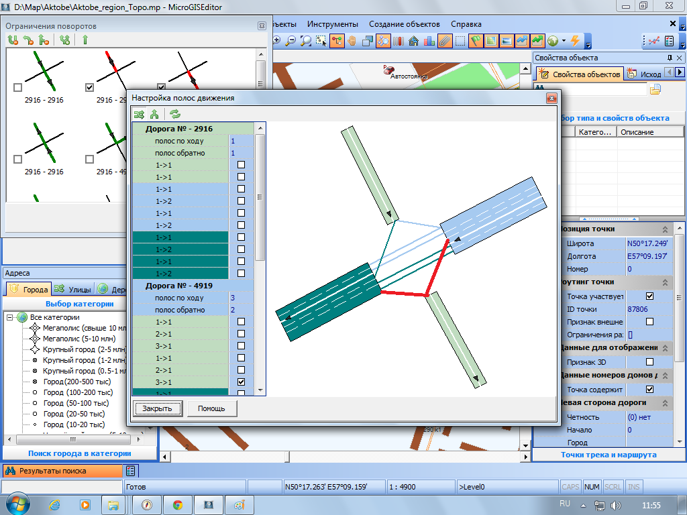The height and width of the screenshot is (515, 687).
Task: Click the U-turn restriction icon
Action: coord(13,40)
